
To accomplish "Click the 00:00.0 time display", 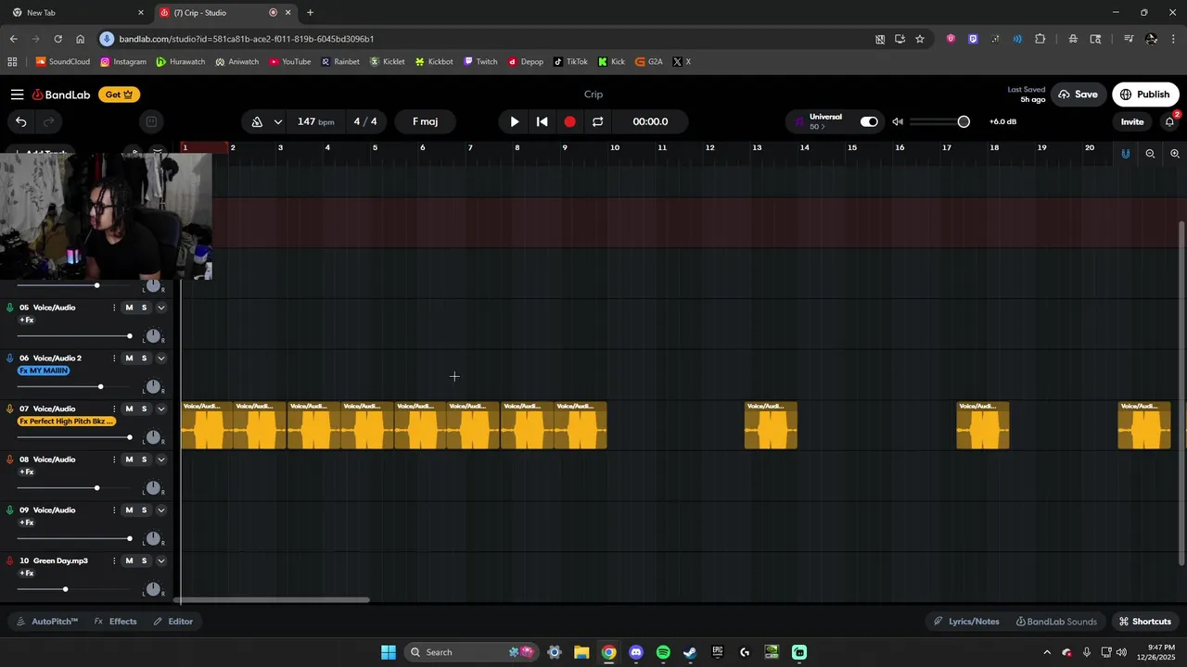I will pyautogui.click(x=650, y=121).
